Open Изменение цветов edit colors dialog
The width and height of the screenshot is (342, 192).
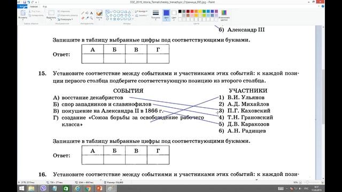pos(224,15)
